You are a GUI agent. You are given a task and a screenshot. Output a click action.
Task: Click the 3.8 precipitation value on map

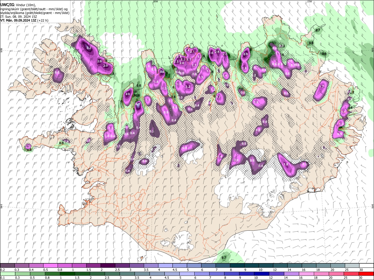click(162, 72)
